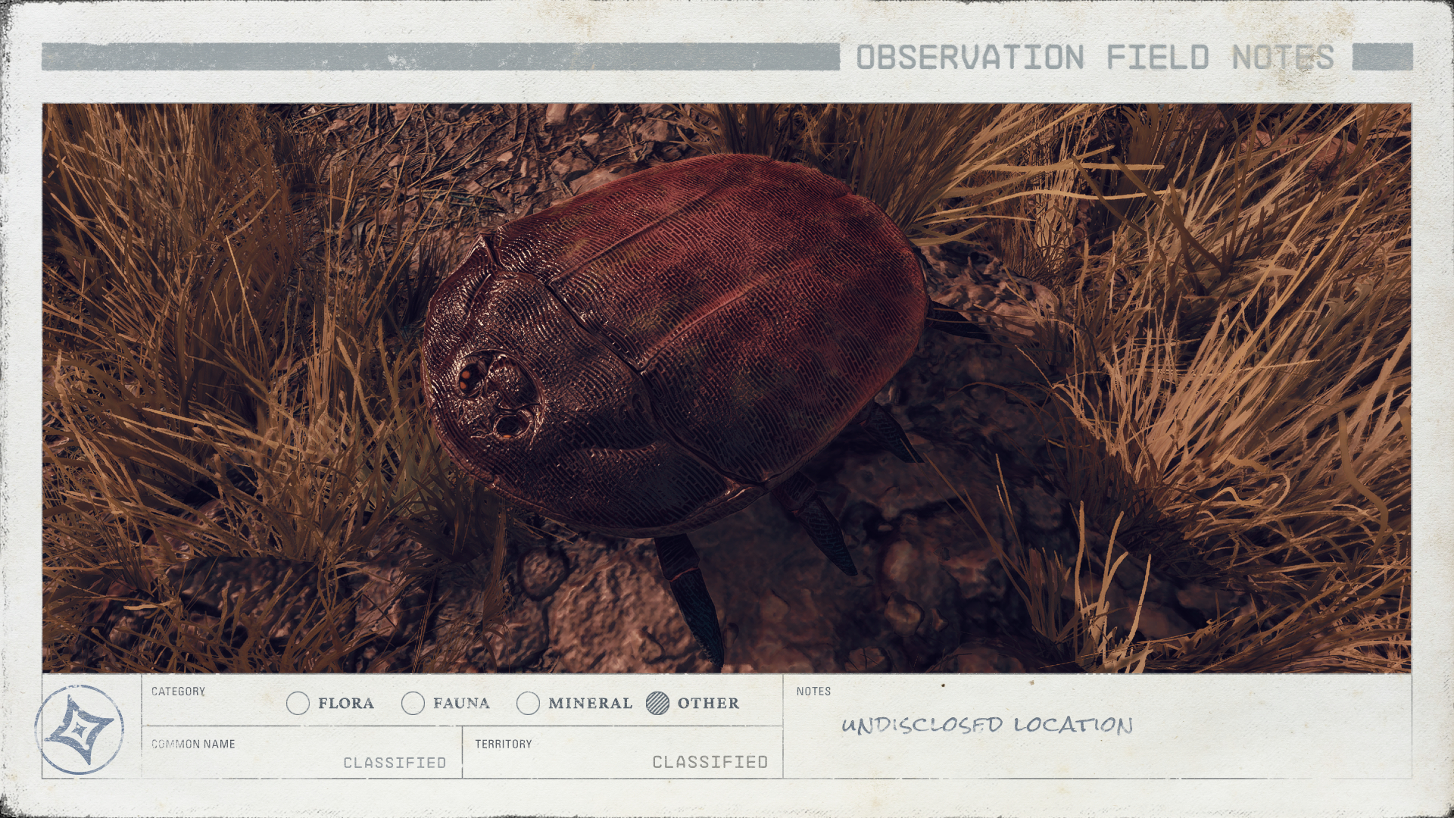Viewport: 1454px width, 818px height.
Task: Select the Mineral category radio button
Action: pyautogui.click(x=528, y=704)
